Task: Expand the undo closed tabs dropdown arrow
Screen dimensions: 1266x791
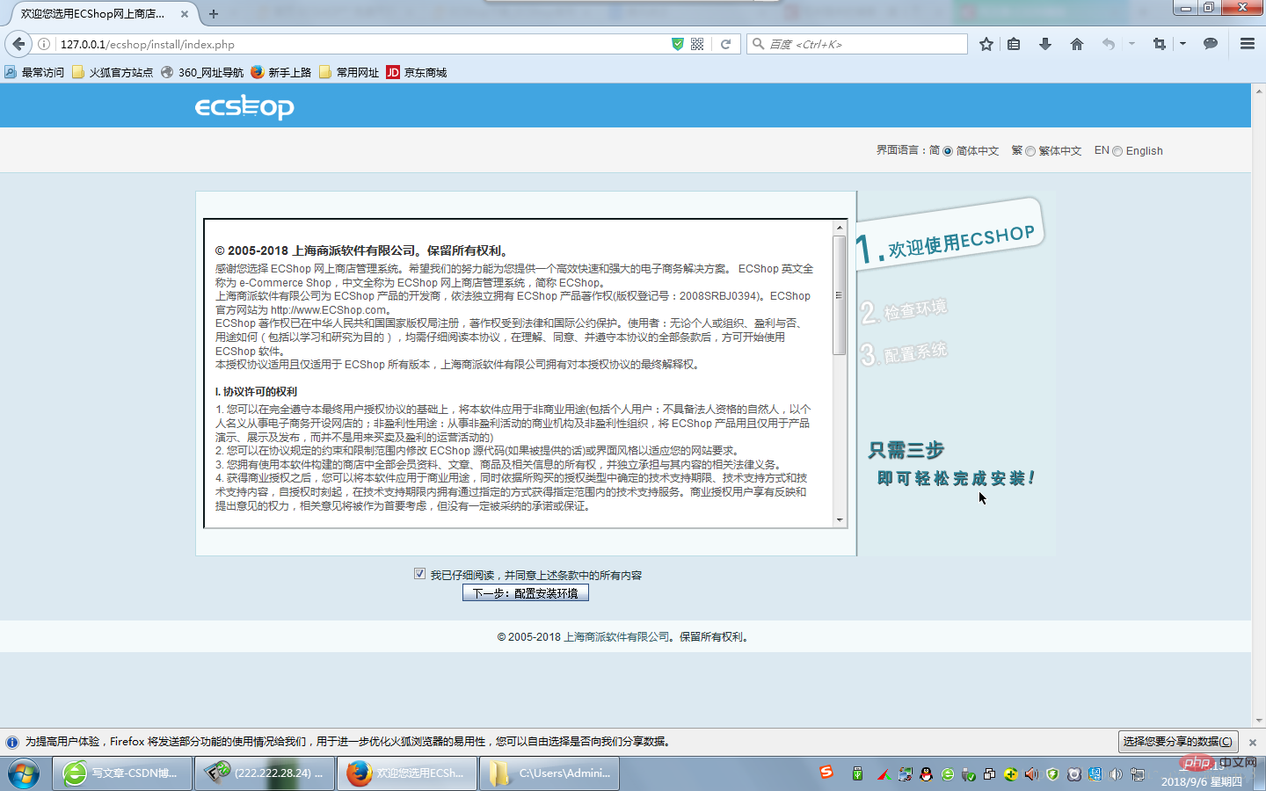Action: (1131, 44)
